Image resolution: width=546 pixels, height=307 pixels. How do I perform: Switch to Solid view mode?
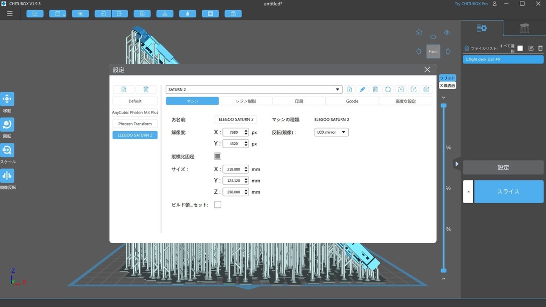(x=447, y=78)
